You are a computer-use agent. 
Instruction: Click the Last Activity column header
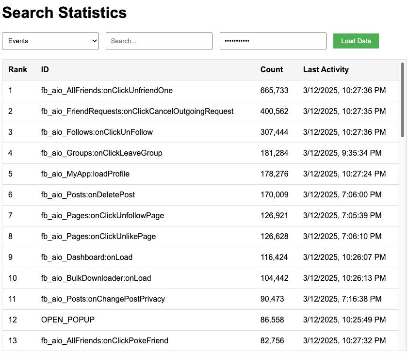coord(326,70)
